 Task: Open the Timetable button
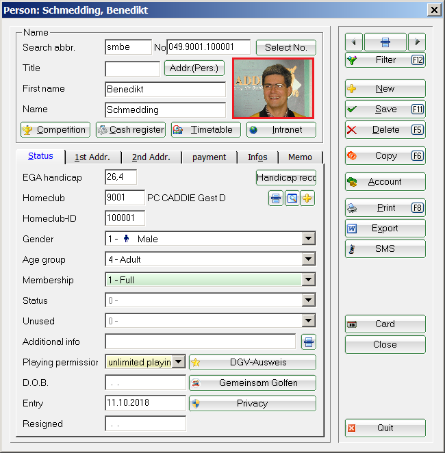(x=206, y=130)
